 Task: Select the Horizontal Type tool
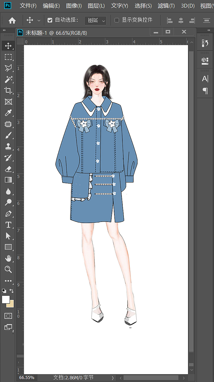coord(8,225)
